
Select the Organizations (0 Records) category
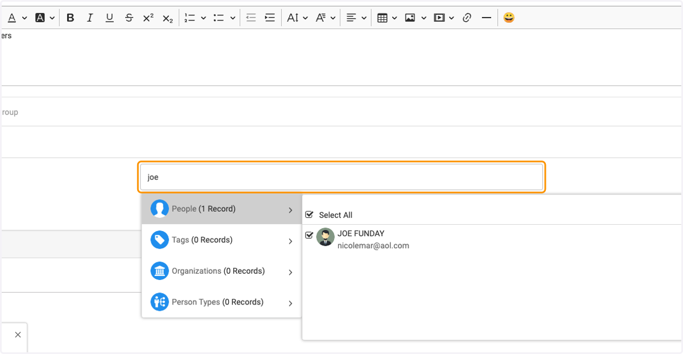pyautogui.click(x=221, y=271)
